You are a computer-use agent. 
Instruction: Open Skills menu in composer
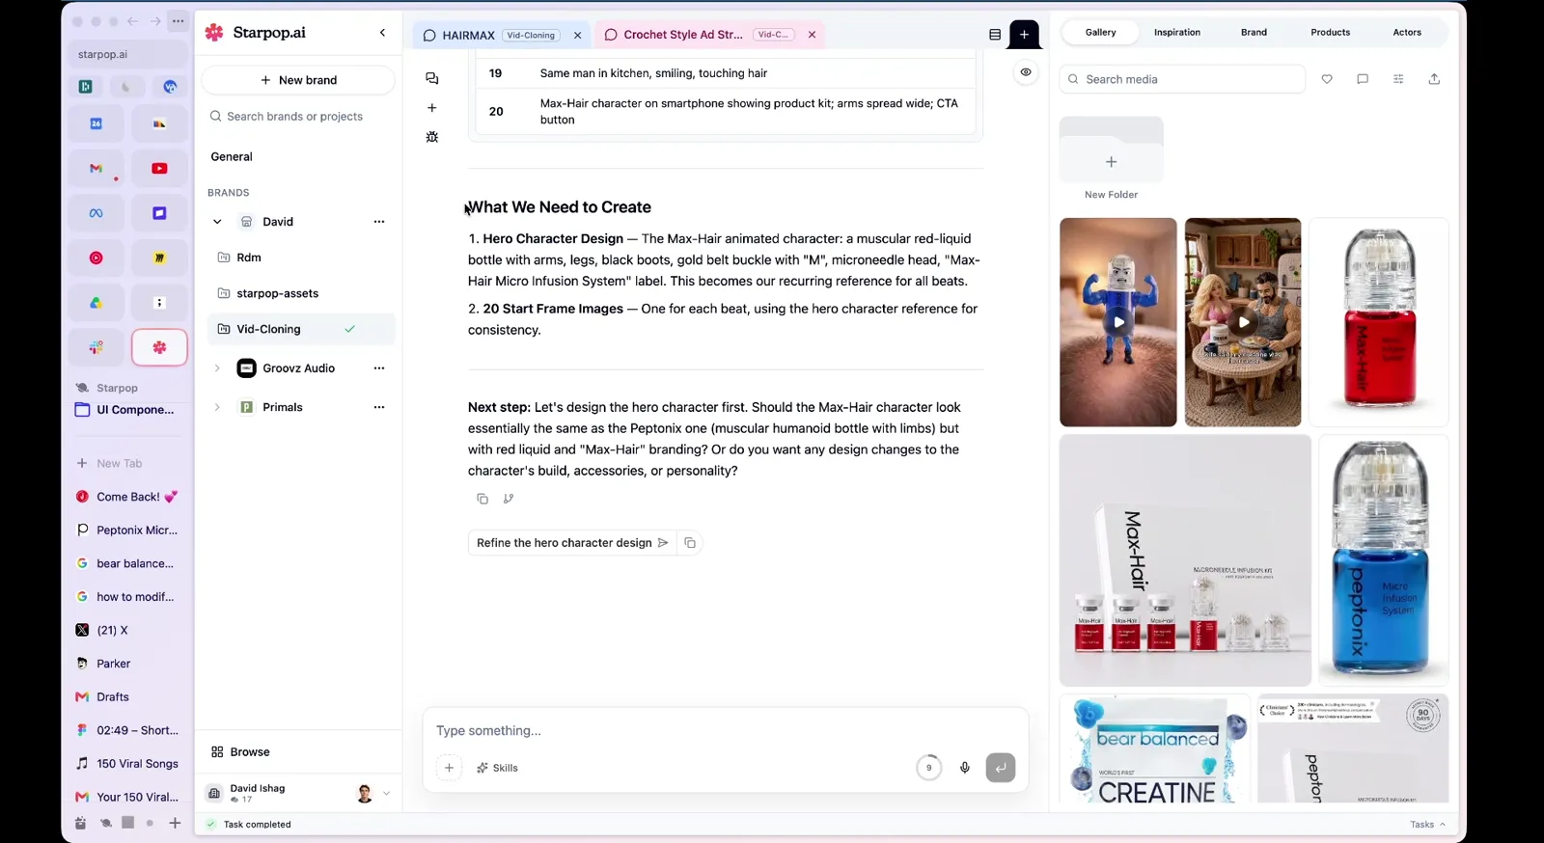(497, 768)
